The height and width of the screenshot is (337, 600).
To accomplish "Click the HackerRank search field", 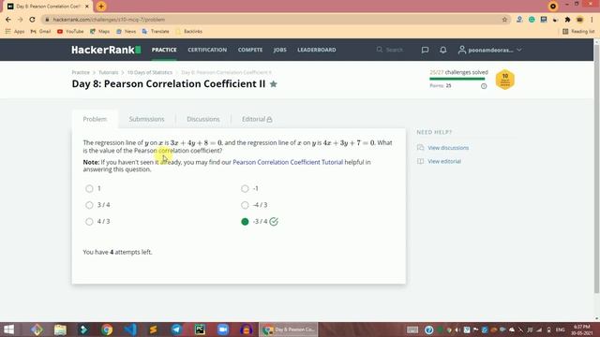I will [x=390, y=50].
